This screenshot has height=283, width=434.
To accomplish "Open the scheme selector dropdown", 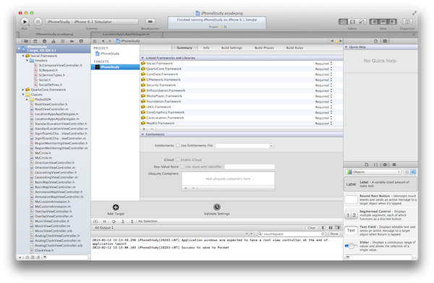I will 92,22.
